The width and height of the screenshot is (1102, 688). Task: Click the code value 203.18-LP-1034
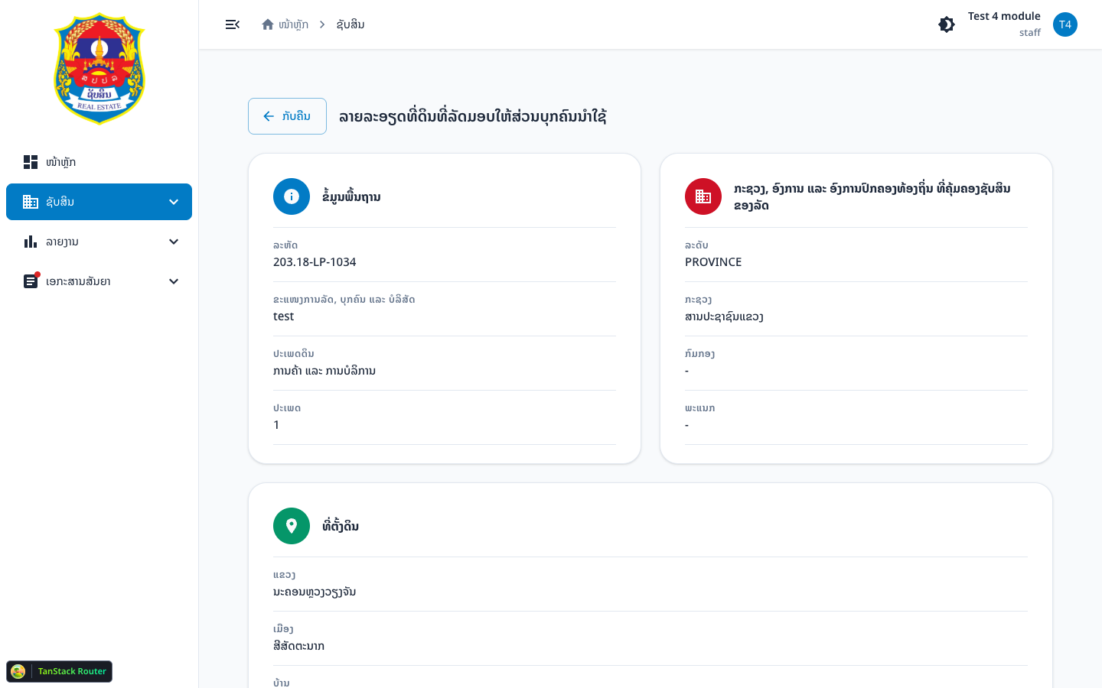coord(315,262)
